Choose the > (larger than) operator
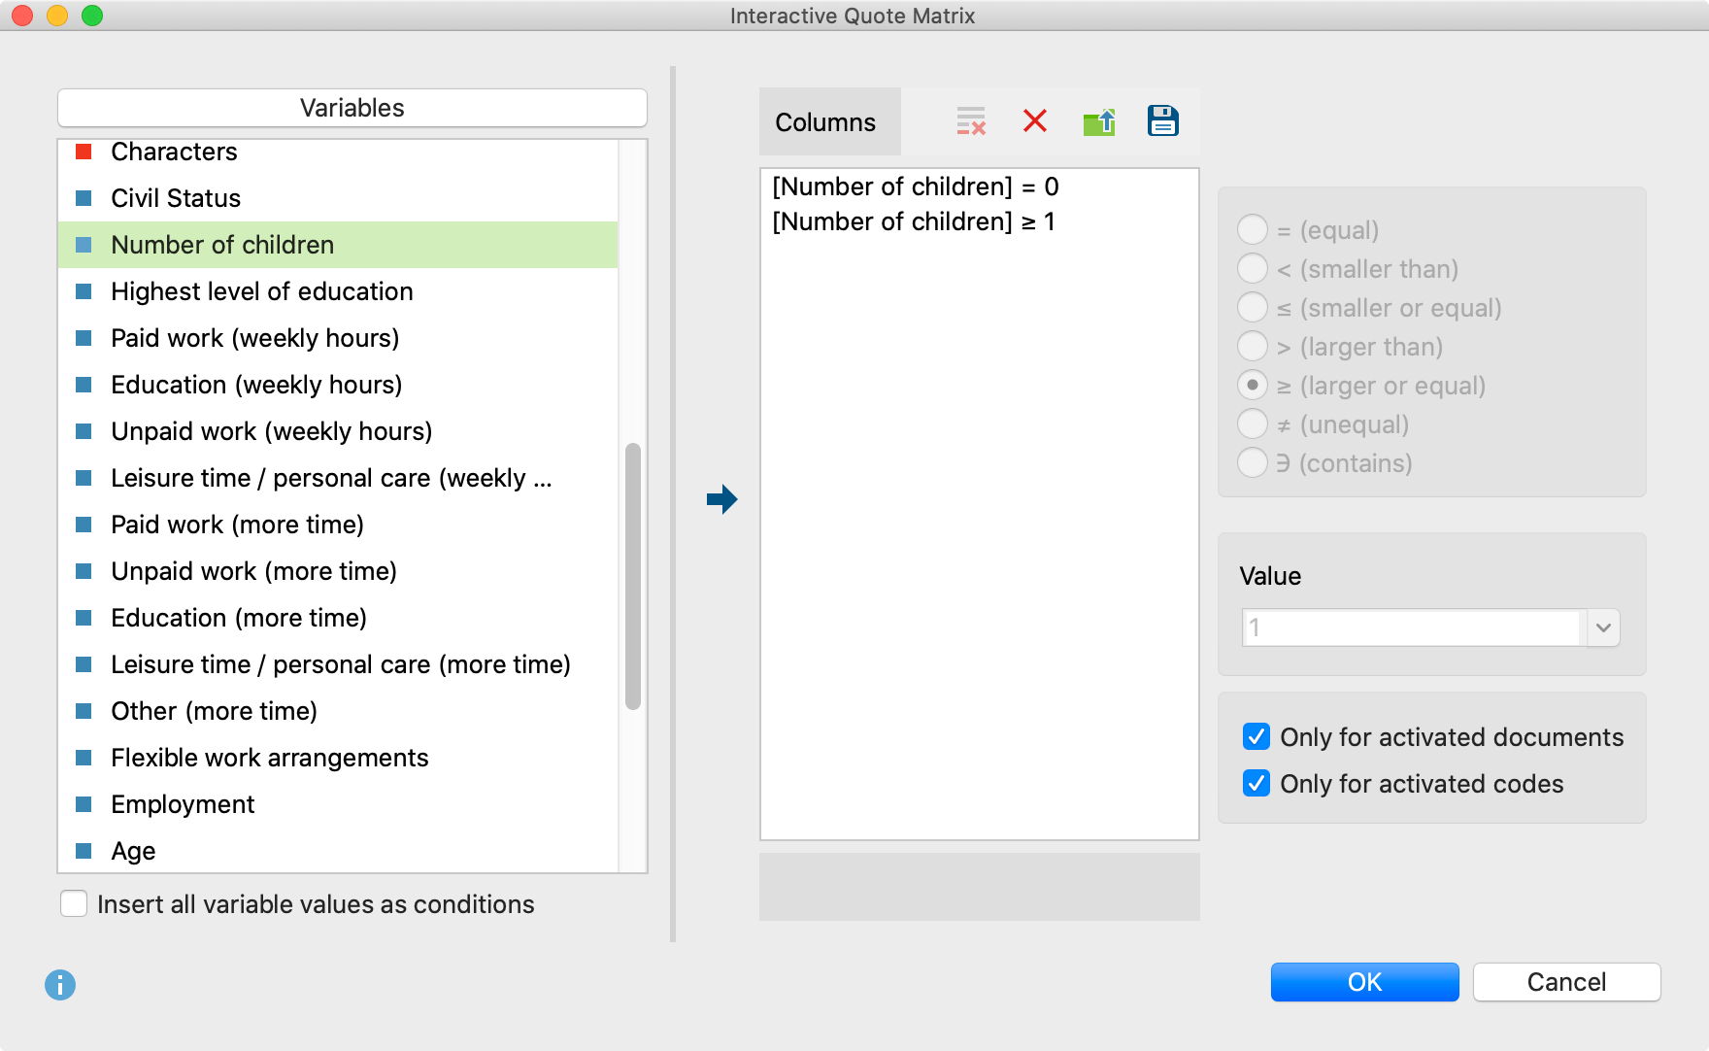 coord(1253,347)
